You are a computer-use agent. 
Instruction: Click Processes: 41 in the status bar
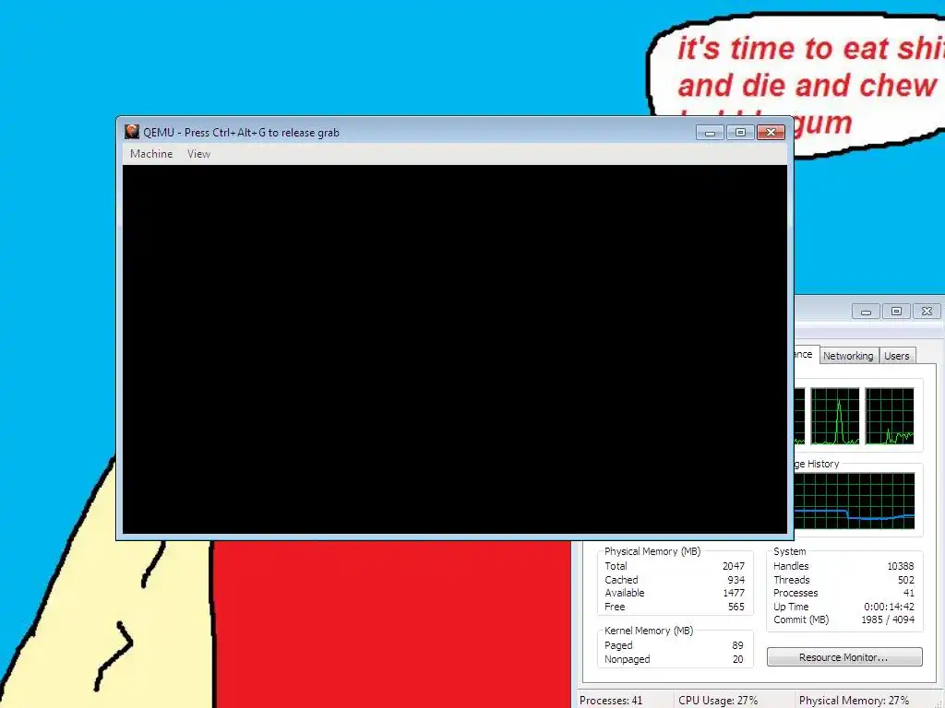611,701
